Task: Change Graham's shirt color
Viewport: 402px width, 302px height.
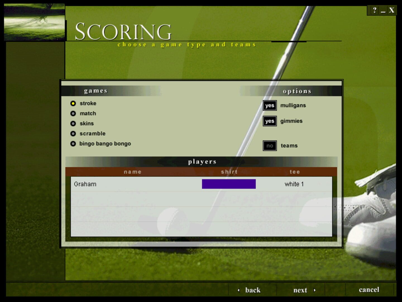Action: pyautogui.click(x=229, y=184)
